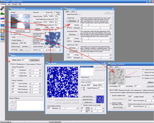Click Generate Clouds button
Screen dimensions: 154x123
point(88,99)
